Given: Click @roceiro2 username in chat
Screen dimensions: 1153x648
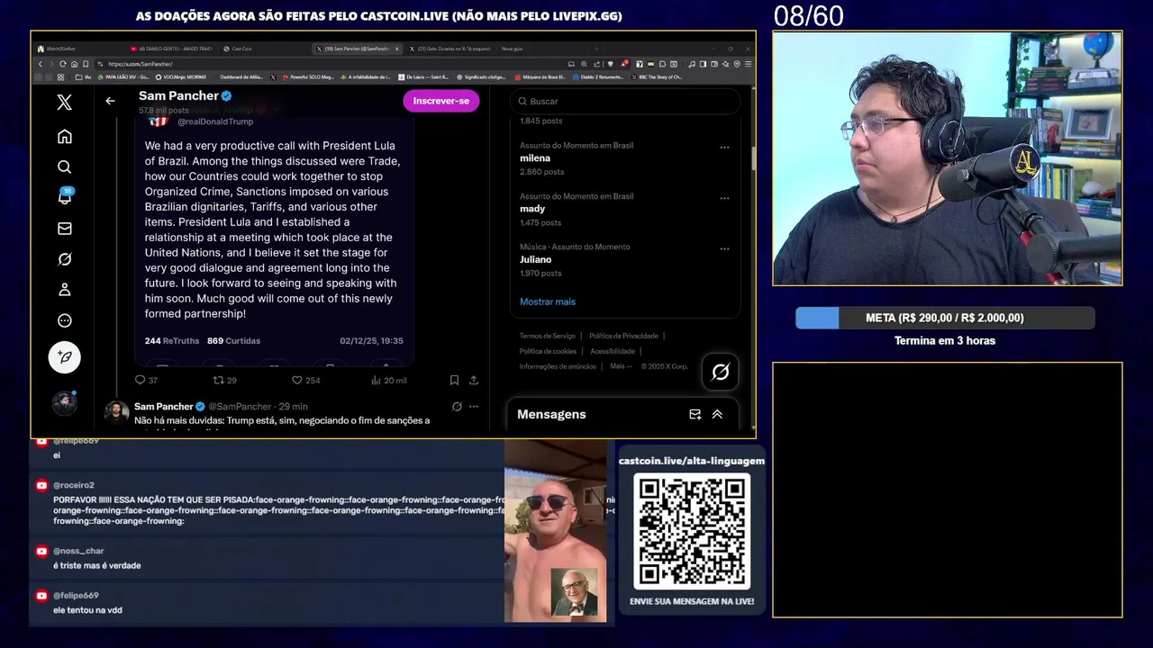Looking at the screenshot, I should click(73, 485).
